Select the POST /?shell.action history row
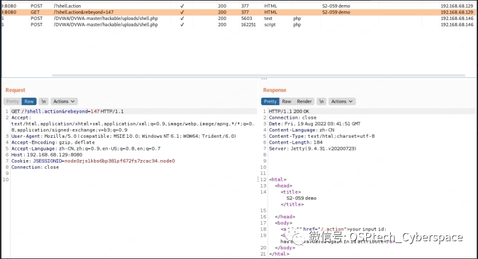 86,6
